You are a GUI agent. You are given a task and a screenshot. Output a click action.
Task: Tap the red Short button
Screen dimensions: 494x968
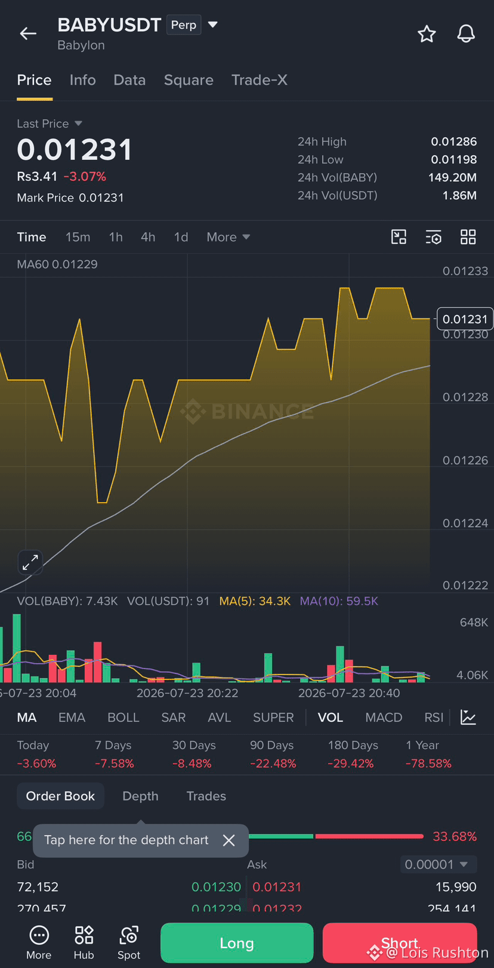click(400, 943)
